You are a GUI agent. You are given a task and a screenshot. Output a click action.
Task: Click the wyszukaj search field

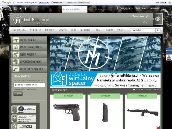pyautogui.click(x=143, y=30)
